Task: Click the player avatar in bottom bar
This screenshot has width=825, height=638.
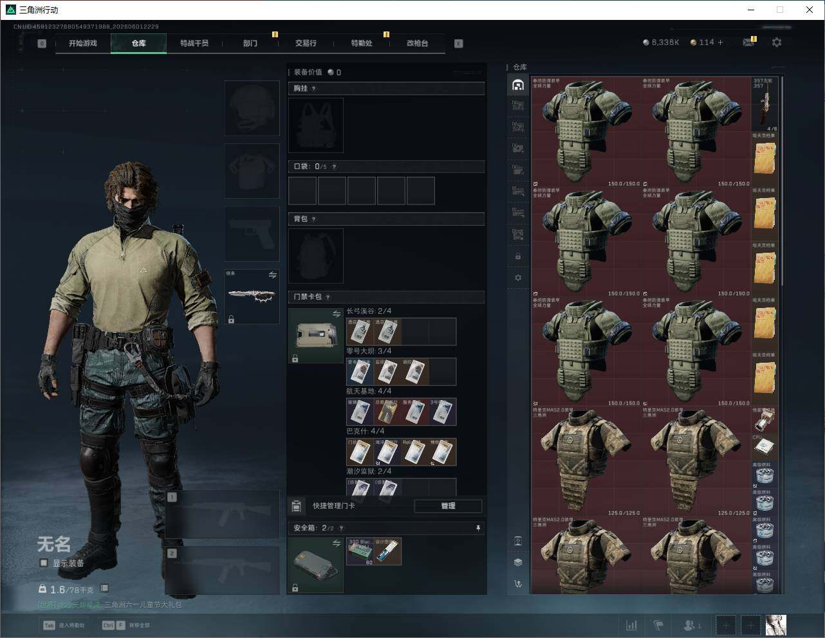Action: 775,625
